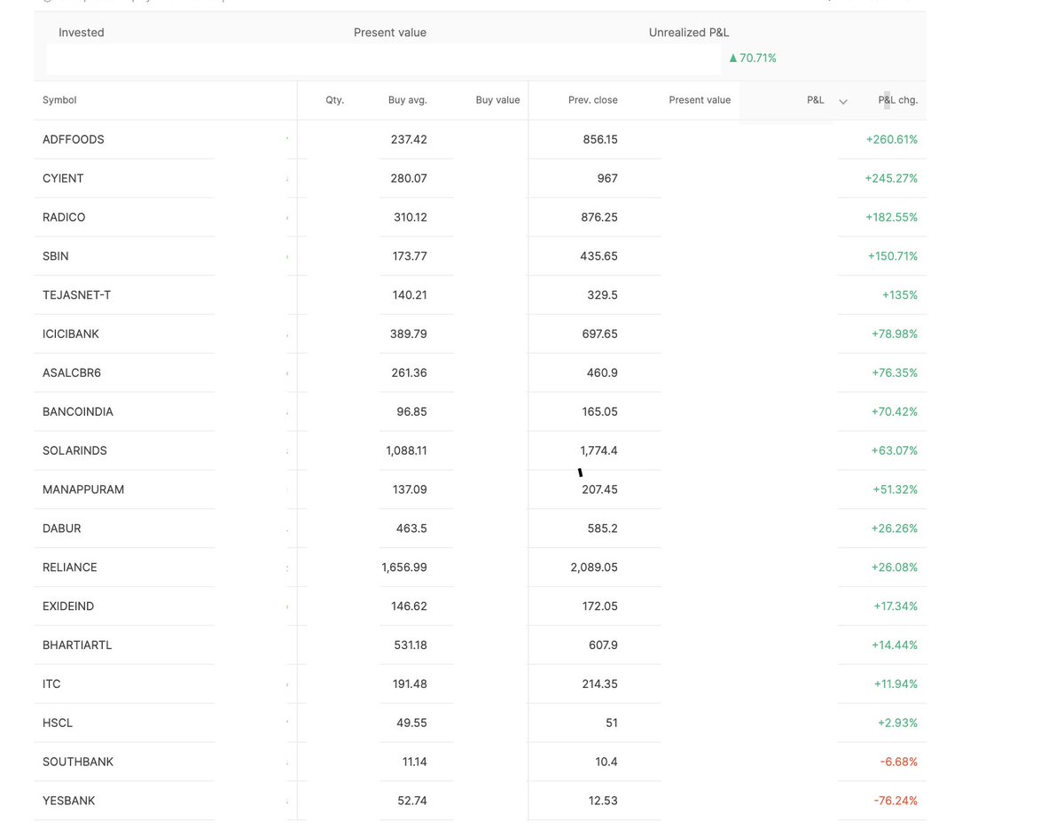
Task: Select the MANAPPURAM symbol
Action: [x=83, y=490]
